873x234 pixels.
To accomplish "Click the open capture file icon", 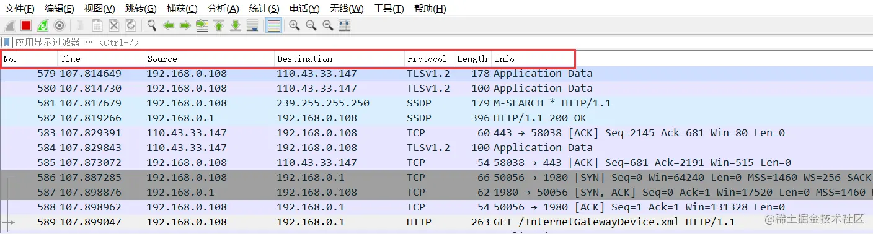I will (81, 25).
